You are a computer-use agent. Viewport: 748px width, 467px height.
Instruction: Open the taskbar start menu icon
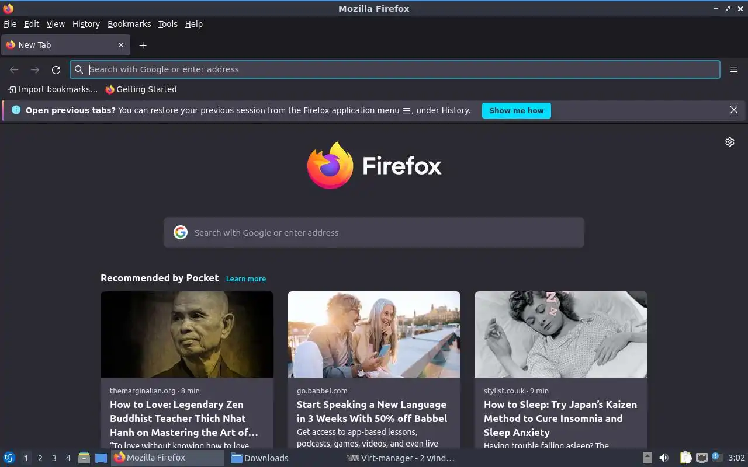pos(9,458)
